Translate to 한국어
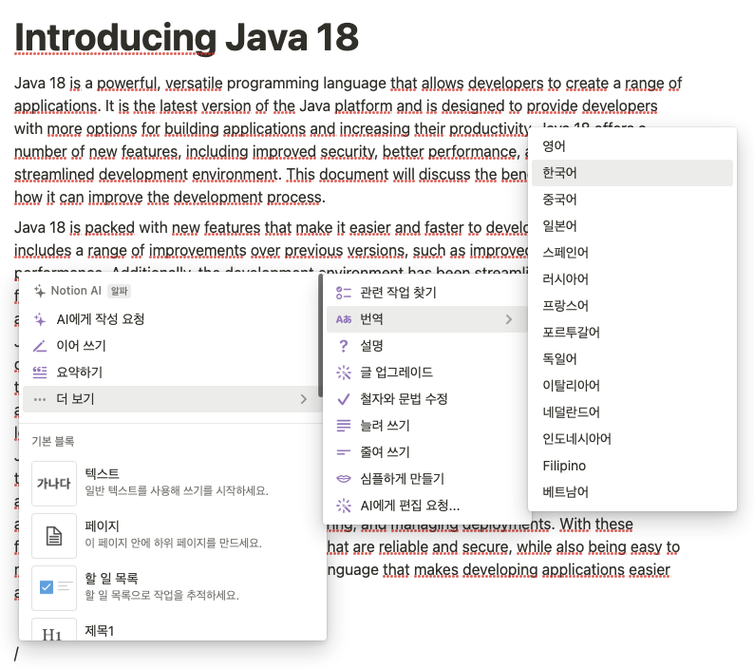754x669 pixels. (x=632, y=173)
